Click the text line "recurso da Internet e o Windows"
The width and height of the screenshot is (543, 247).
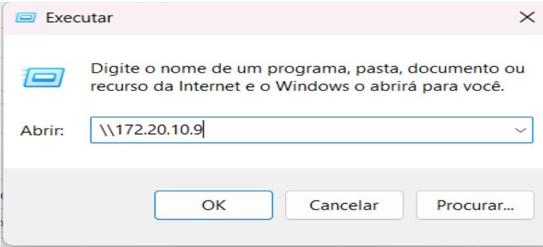pos(219,87)
